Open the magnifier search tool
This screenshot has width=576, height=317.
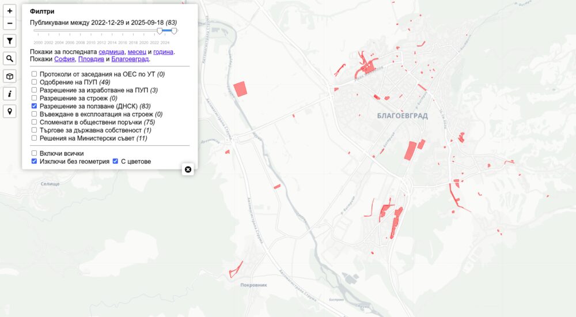click(x=10, y=58)
